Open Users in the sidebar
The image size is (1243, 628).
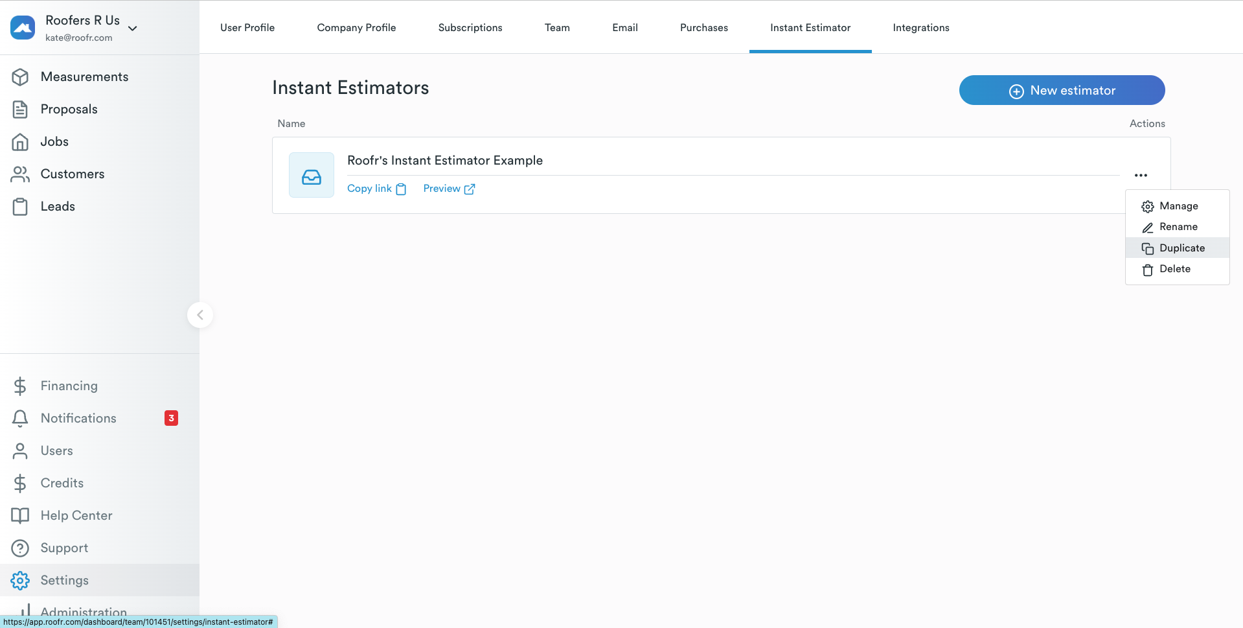click(x=100, y=451)
